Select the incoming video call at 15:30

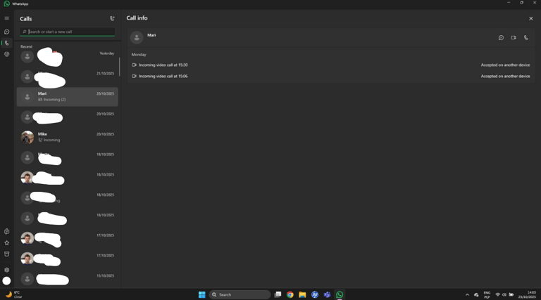point(331,65)
